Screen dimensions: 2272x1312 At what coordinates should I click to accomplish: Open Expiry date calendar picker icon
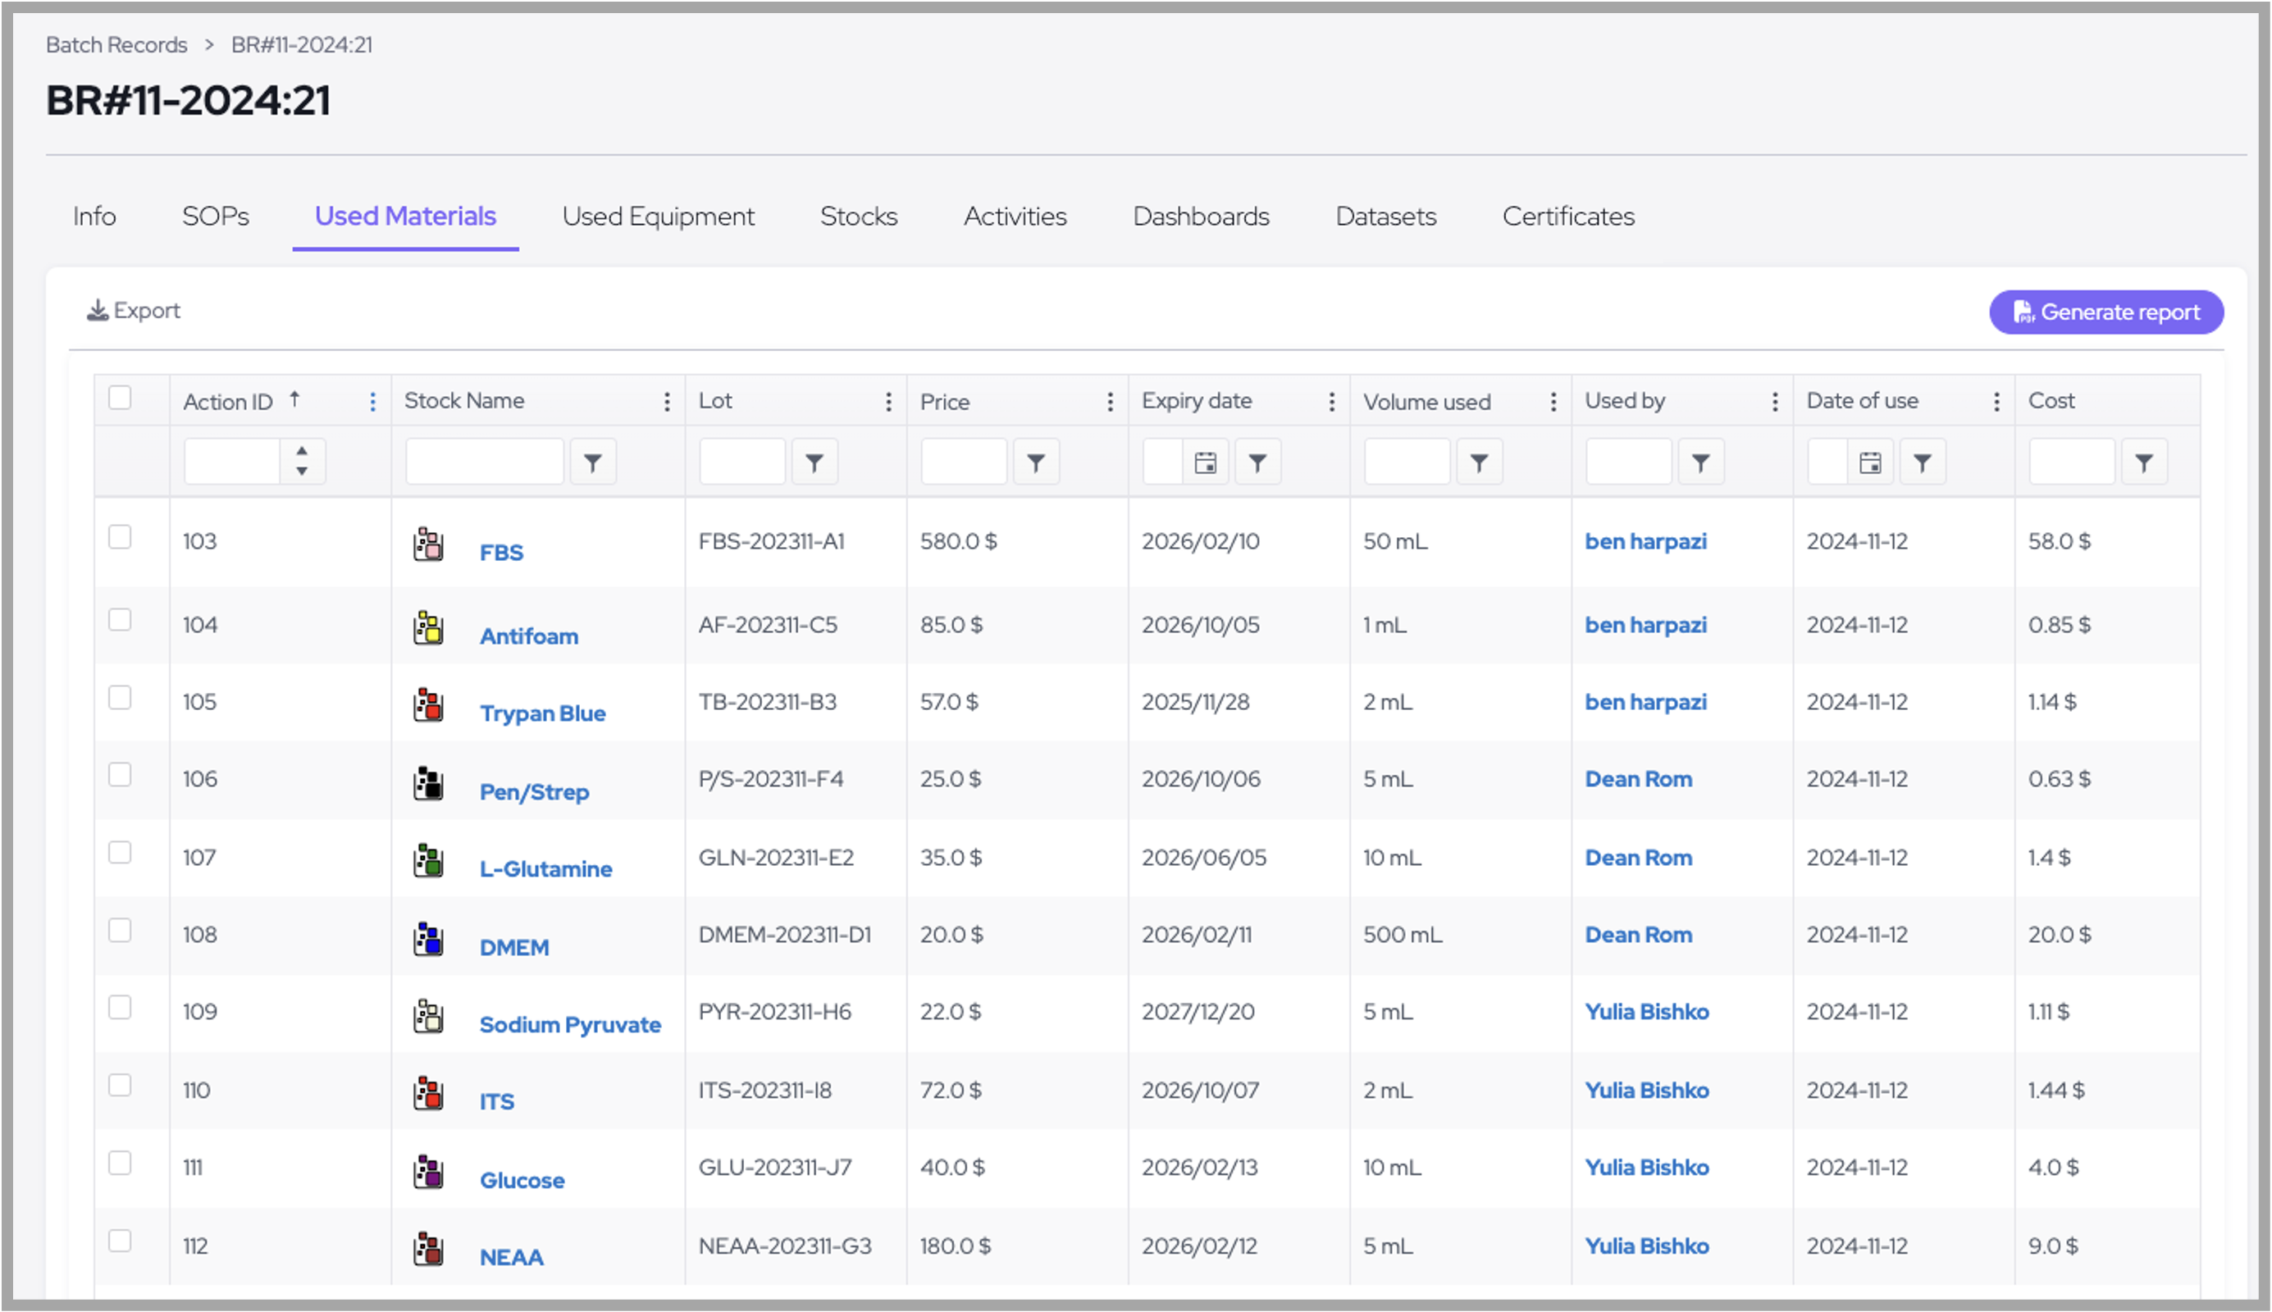tap(1205, 463)
